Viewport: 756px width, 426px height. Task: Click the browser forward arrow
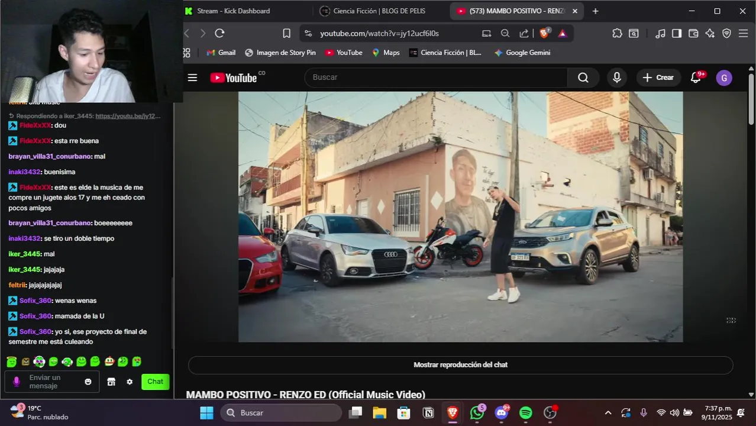click(203, 33)
